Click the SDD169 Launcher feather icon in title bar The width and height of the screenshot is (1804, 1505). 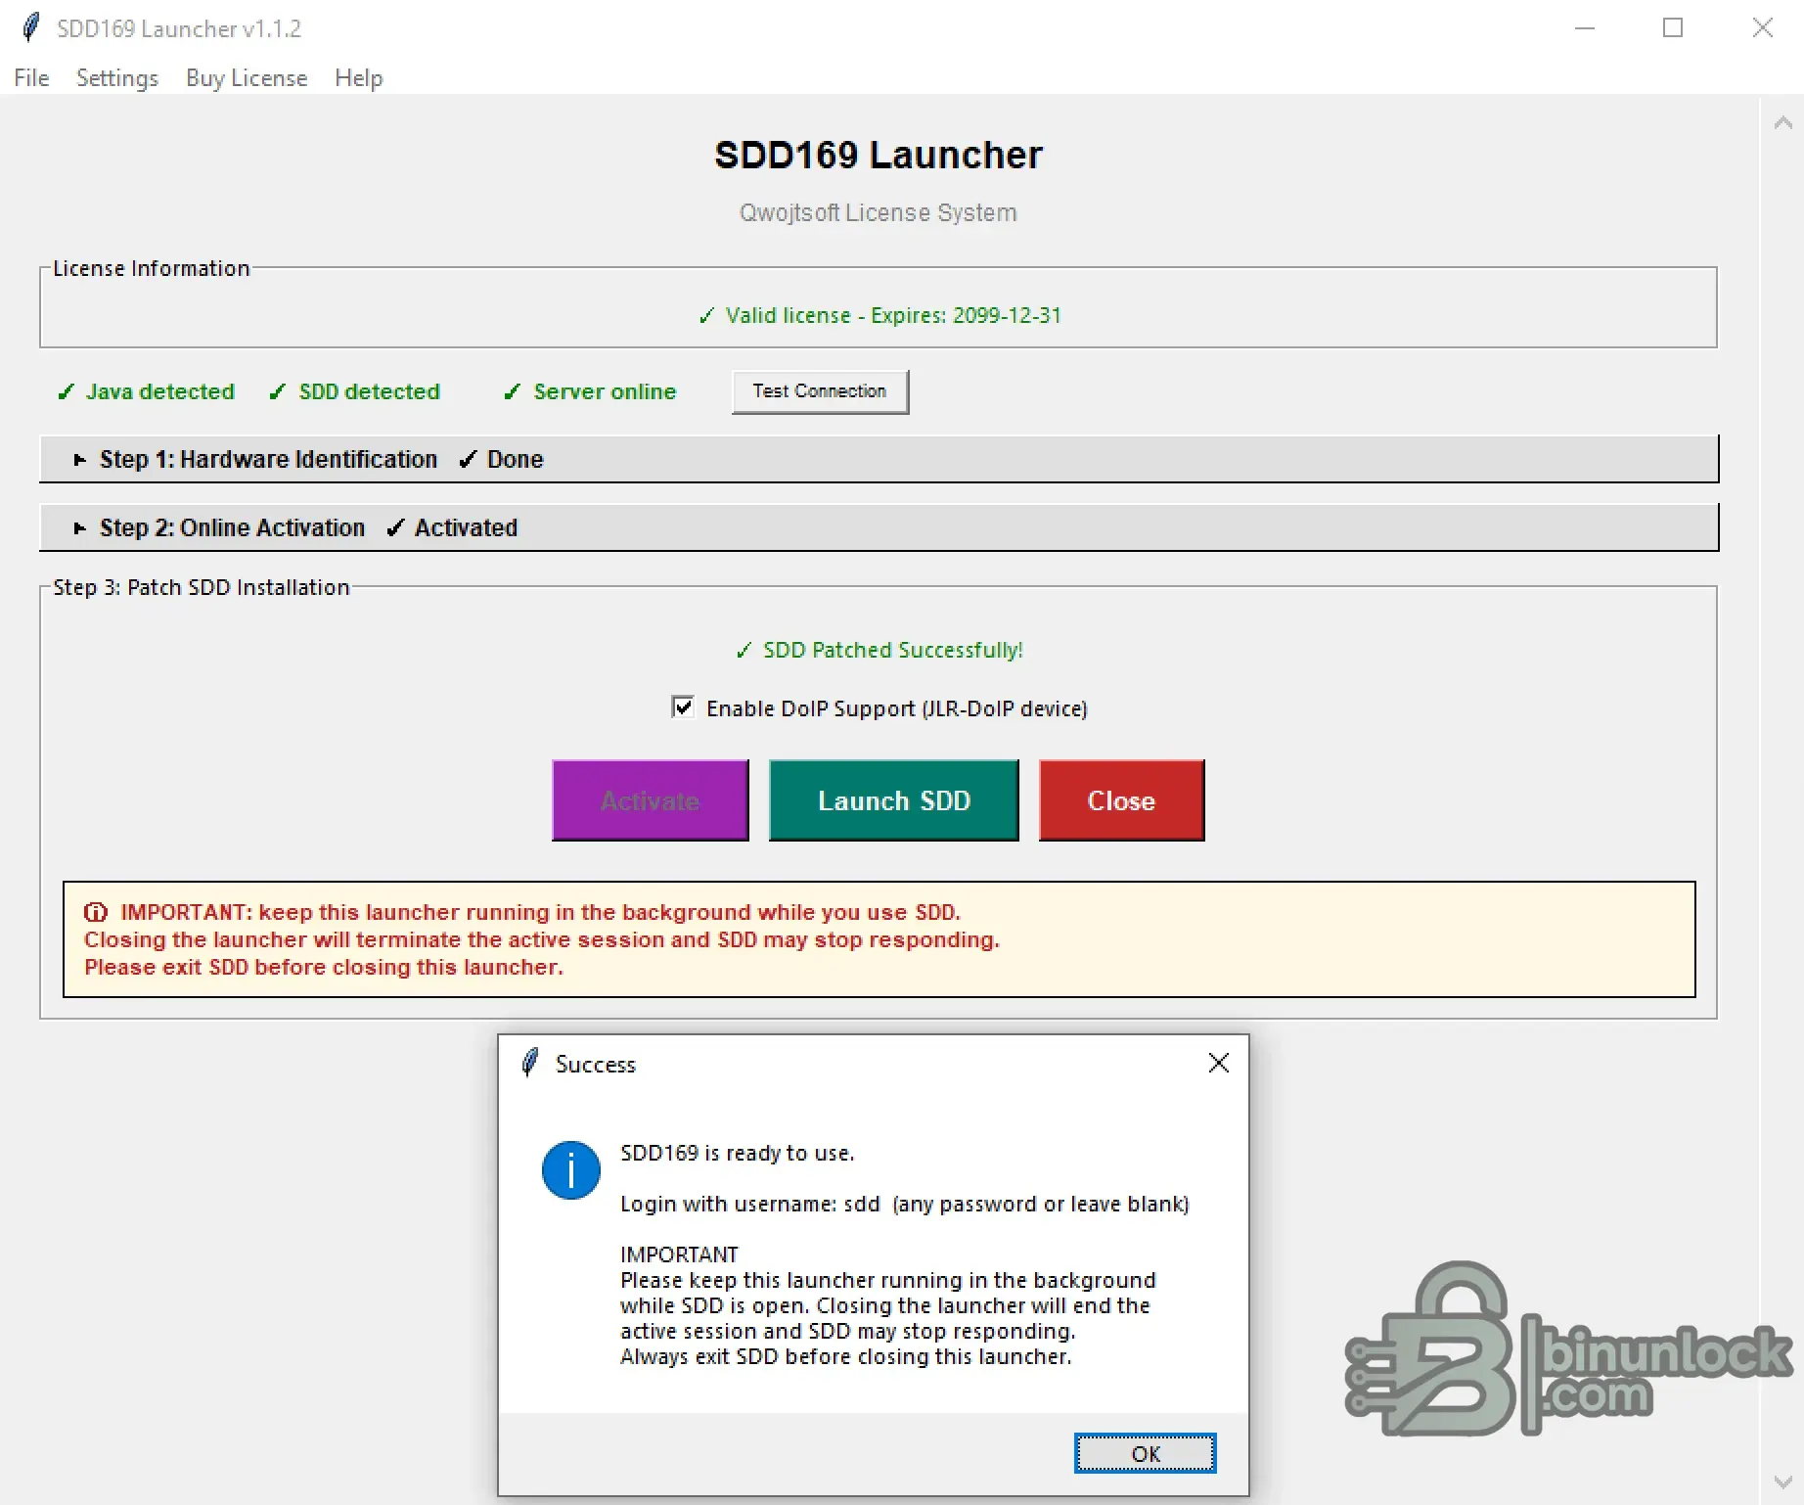pos(31,27)
